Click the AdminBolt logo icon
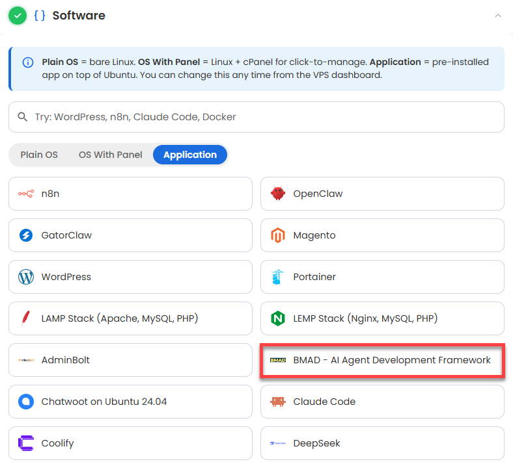The height and width of the screenshot is (464, 513). pos(26,360)
